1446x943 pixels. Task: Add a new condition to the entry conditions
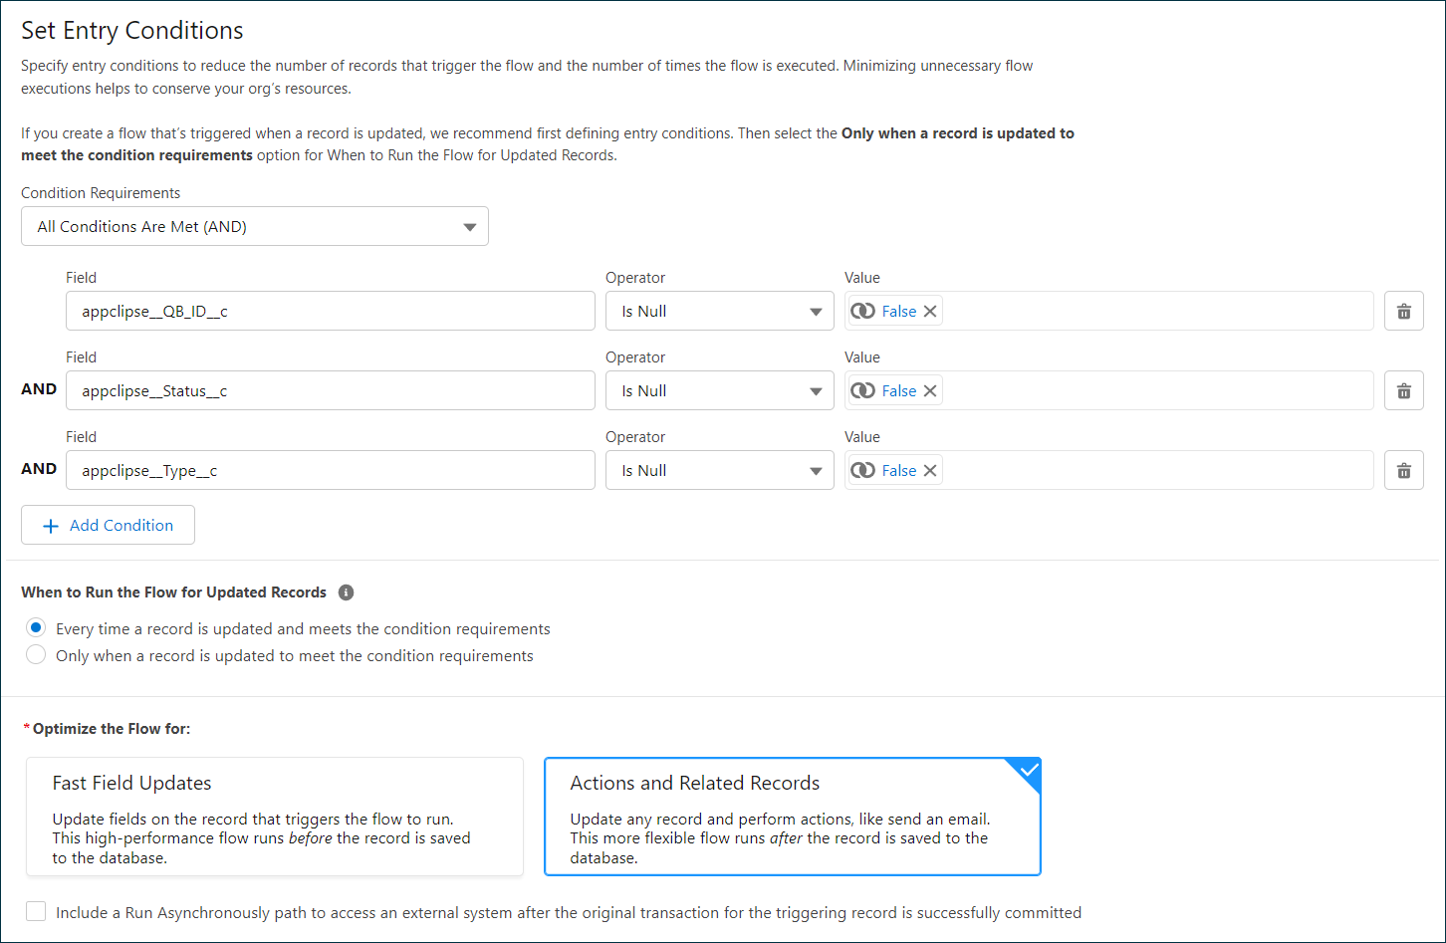click(x=108, y=525)
